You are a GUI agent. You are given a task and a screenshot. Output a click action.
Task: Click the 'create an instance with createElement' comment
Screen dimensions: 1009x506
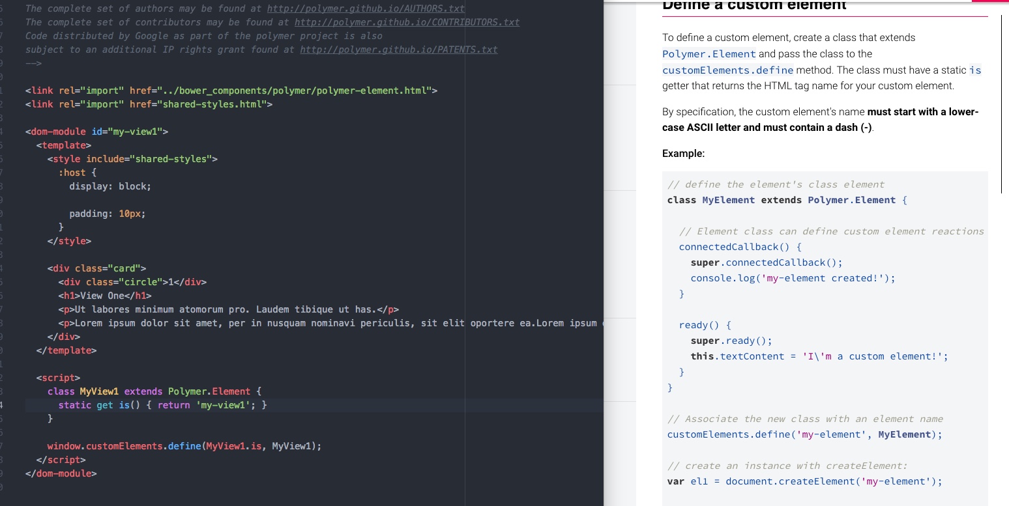pos(787,466)
